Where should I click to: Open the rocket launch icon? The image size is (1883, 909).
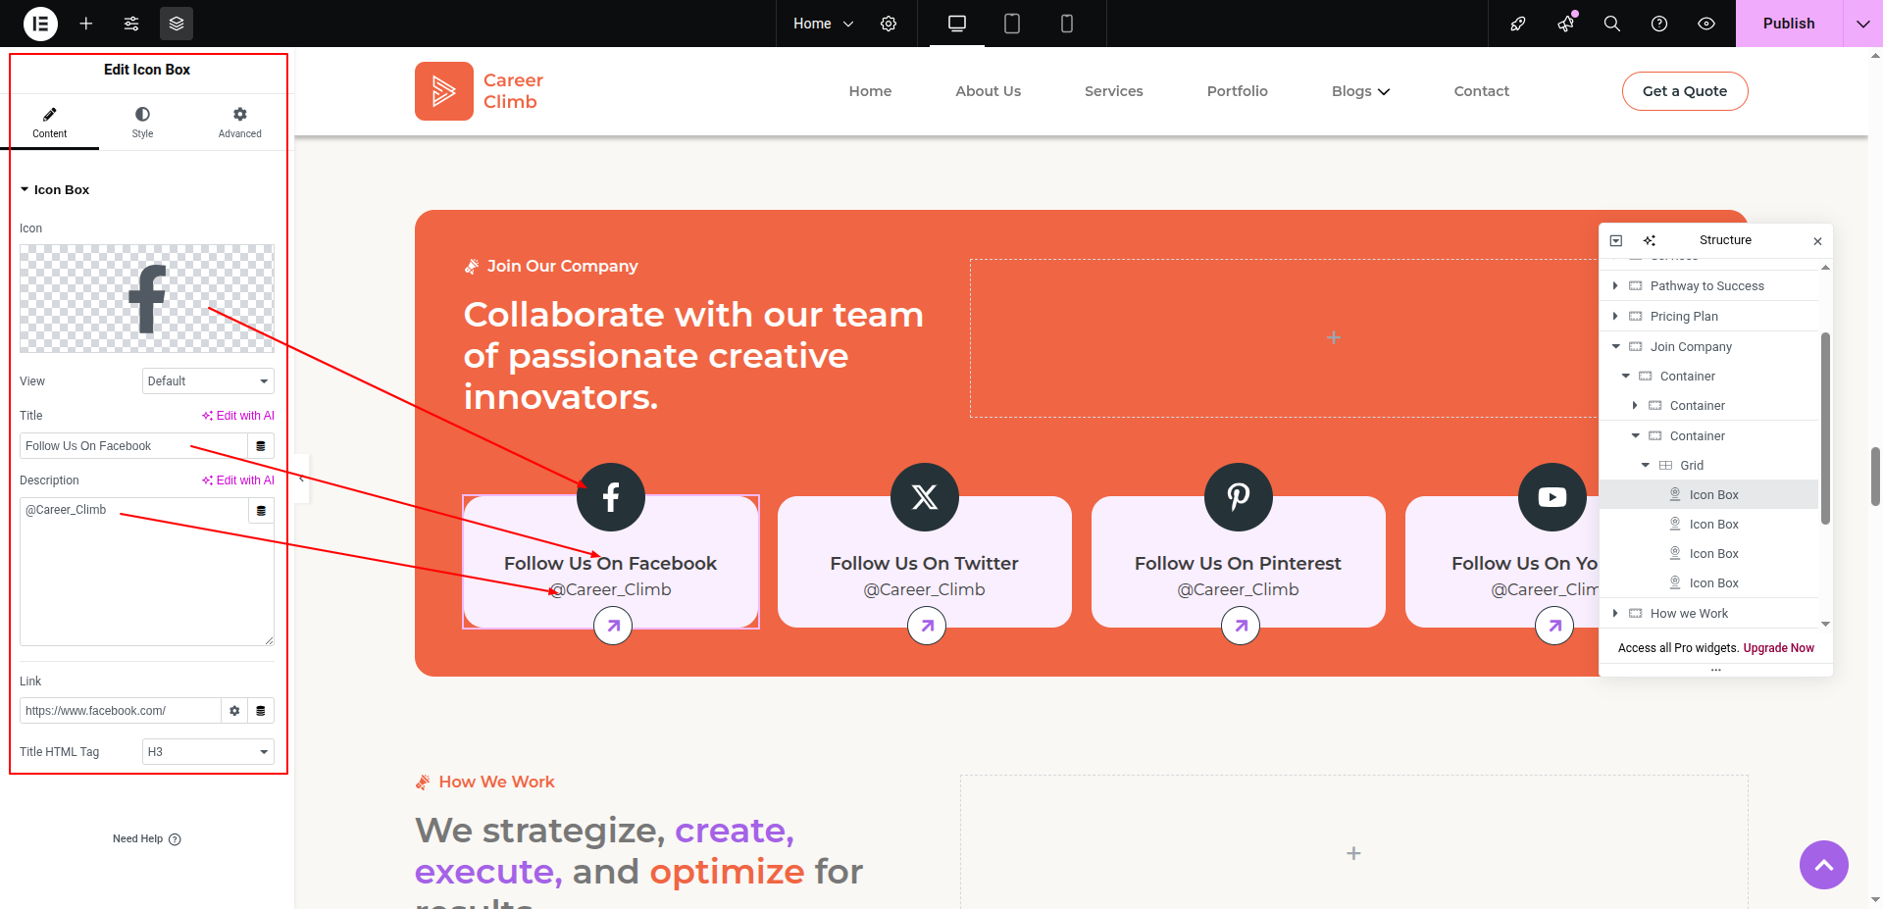1518,24
